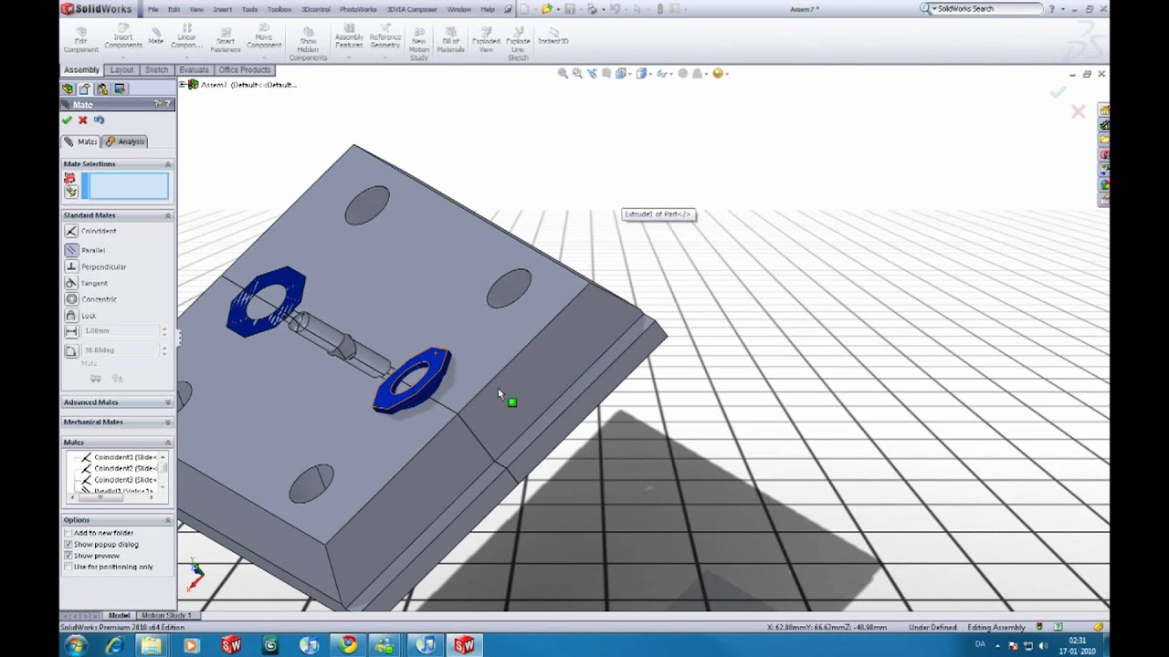Open PropertyManager tab icon
1169x657 pixels.
click(85, 89)
